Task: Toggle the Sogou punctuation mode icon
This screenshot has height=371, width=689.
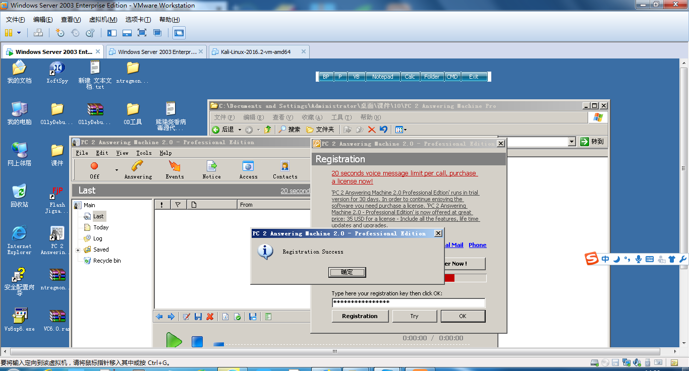Action: [x=627, y=259]
